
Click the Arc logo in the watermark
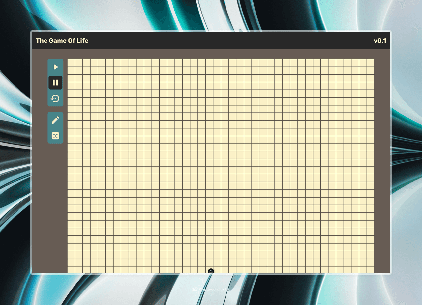coord(195,289)
